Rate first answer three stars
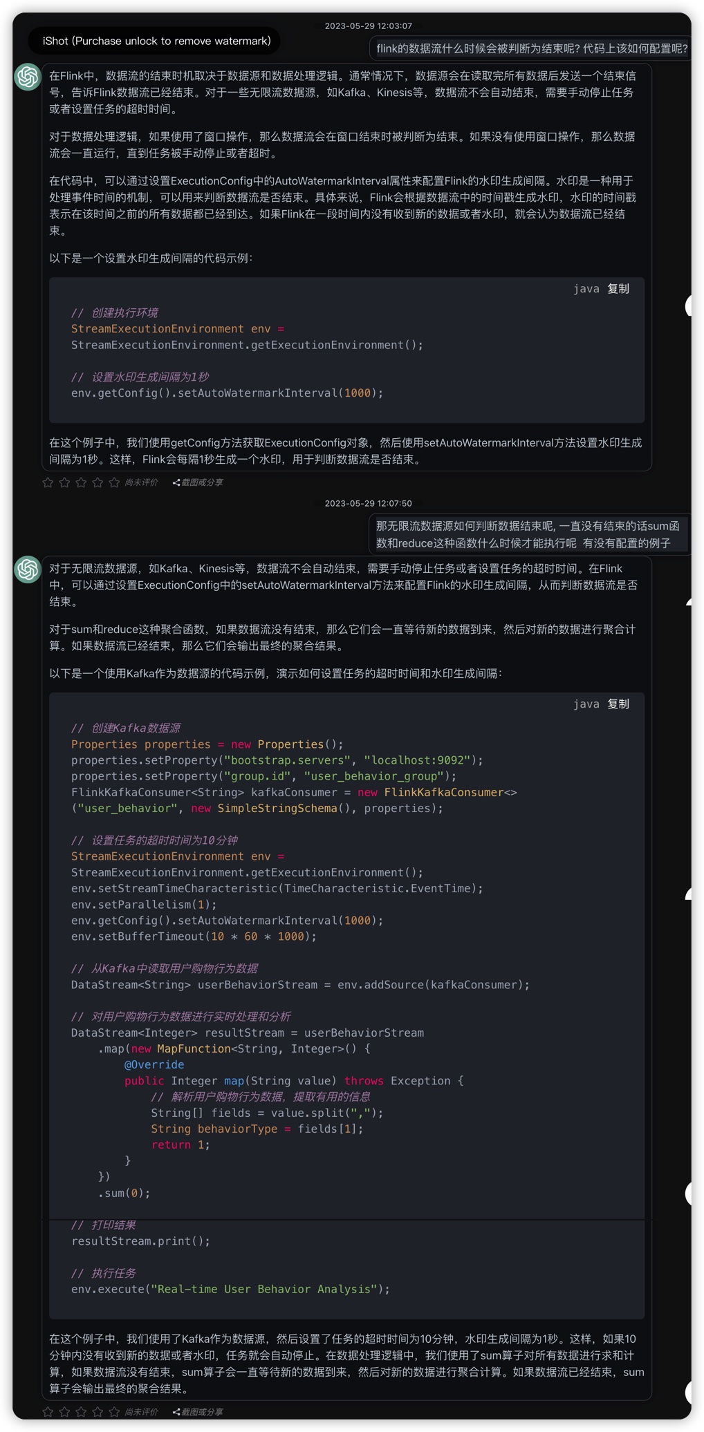704x1432 pixels. pos(81,482)
